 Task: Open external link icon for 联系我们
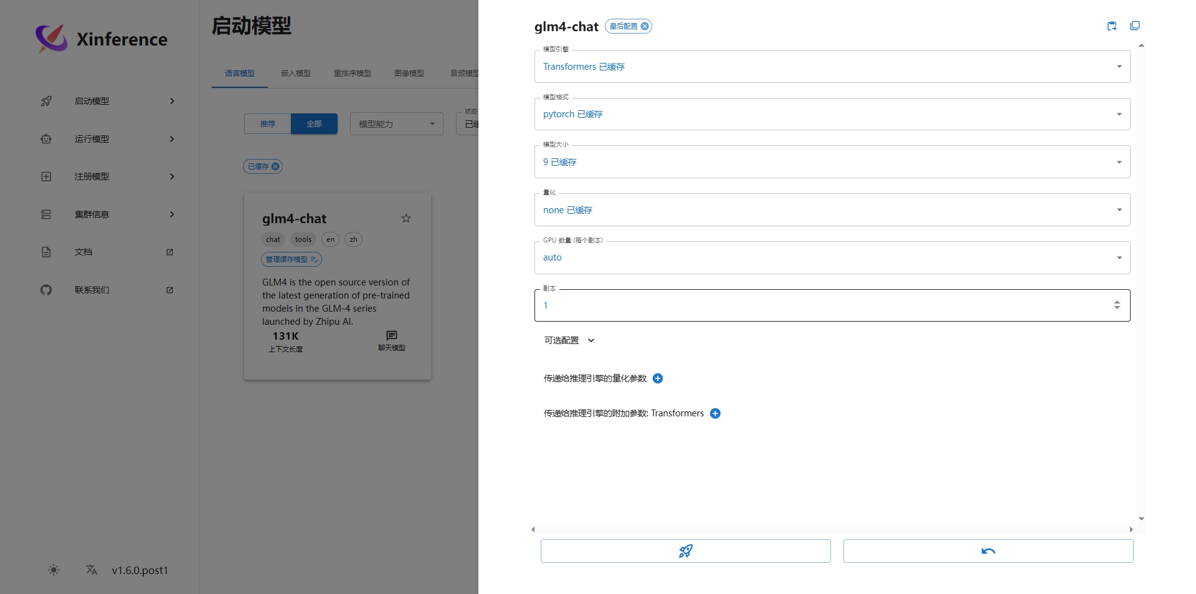[169, 290]
